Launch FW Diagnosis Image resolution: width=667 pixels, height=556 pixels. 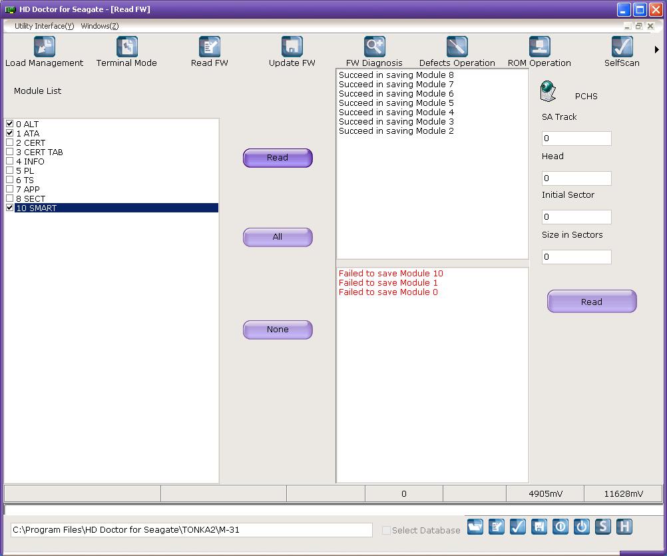[374, 52]
